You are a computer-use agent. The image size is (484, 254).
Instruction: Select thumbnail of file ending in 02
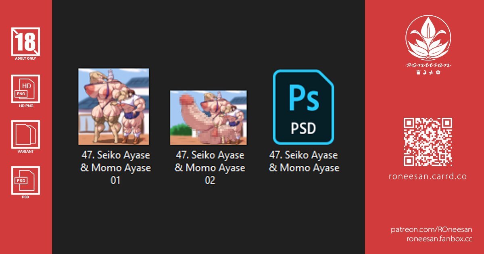[208, 117]
